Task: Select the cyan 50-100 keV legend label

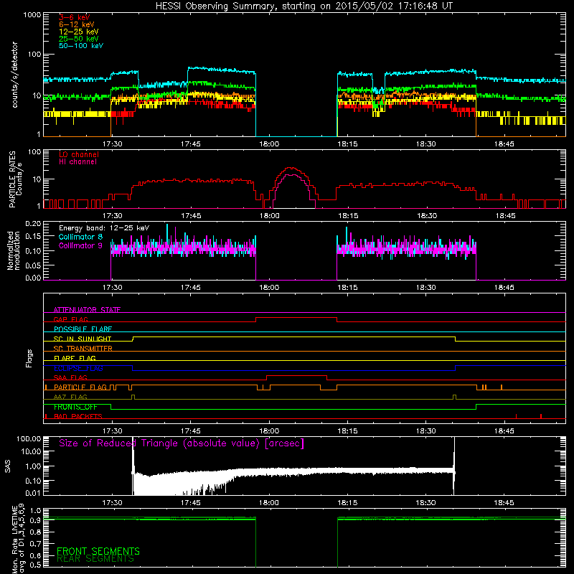Action: (x=81, y=46)
